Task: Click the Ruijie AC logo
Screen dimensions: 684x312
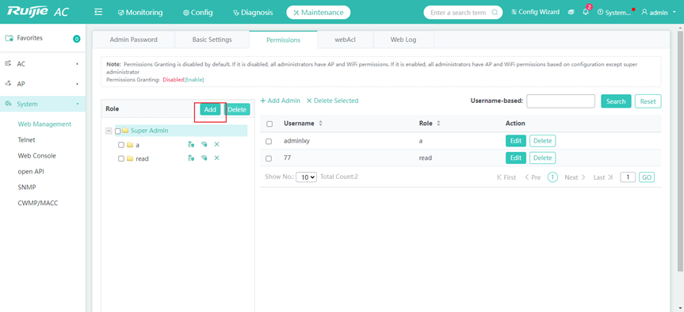Action: tap(38, 12)
